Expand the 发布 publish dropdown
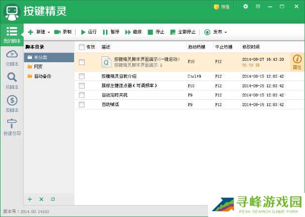The height and width of the screenshot is (217, 305). coord(225,32)
